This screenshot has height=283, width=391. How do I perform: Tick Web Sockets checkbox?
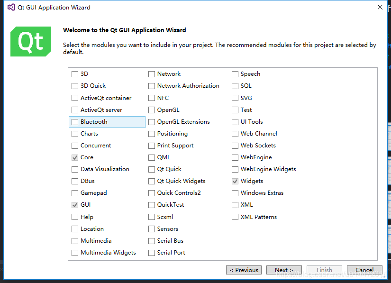(235, 146)
